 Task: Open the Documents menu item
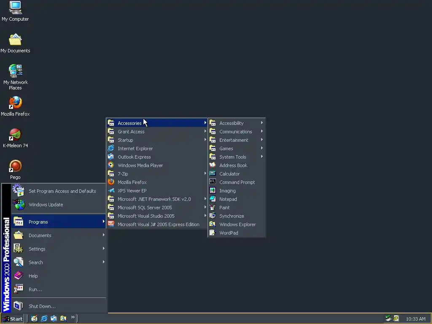(59, 235)
